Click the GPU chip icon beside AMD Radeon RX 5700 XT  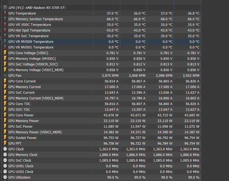tap(5, 8)
